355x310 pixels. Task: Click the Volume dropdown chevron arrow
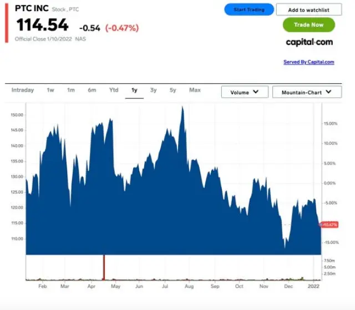[256, 92]
